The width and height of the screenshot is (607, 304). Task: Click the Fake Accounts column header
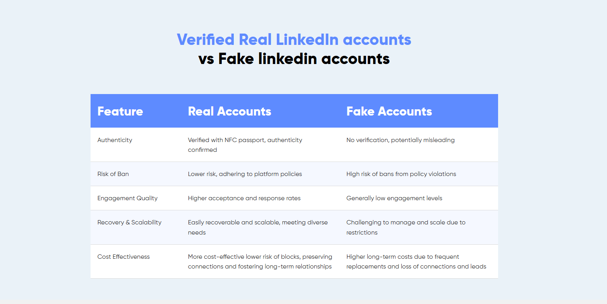(389, 111)
